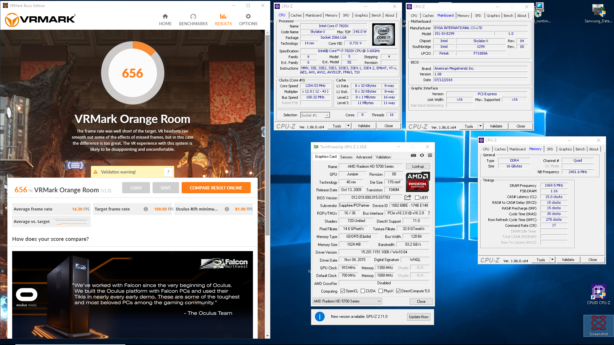Click the GPU-Z update info icon

pyautogui.click(x=320, y=317)
